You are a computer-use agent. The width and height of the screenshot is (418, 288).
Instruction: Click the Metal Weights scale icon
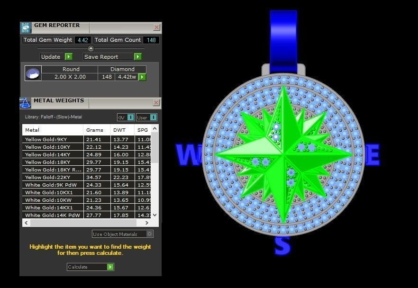25,103
